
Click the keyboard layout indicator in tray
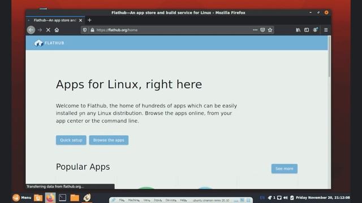tap(262, 198)
